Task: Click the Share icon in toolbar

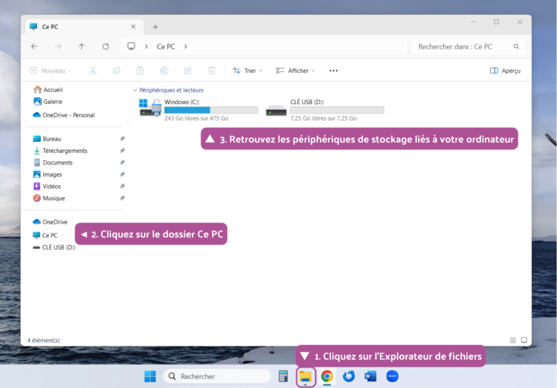Action: tap(188, 71)
